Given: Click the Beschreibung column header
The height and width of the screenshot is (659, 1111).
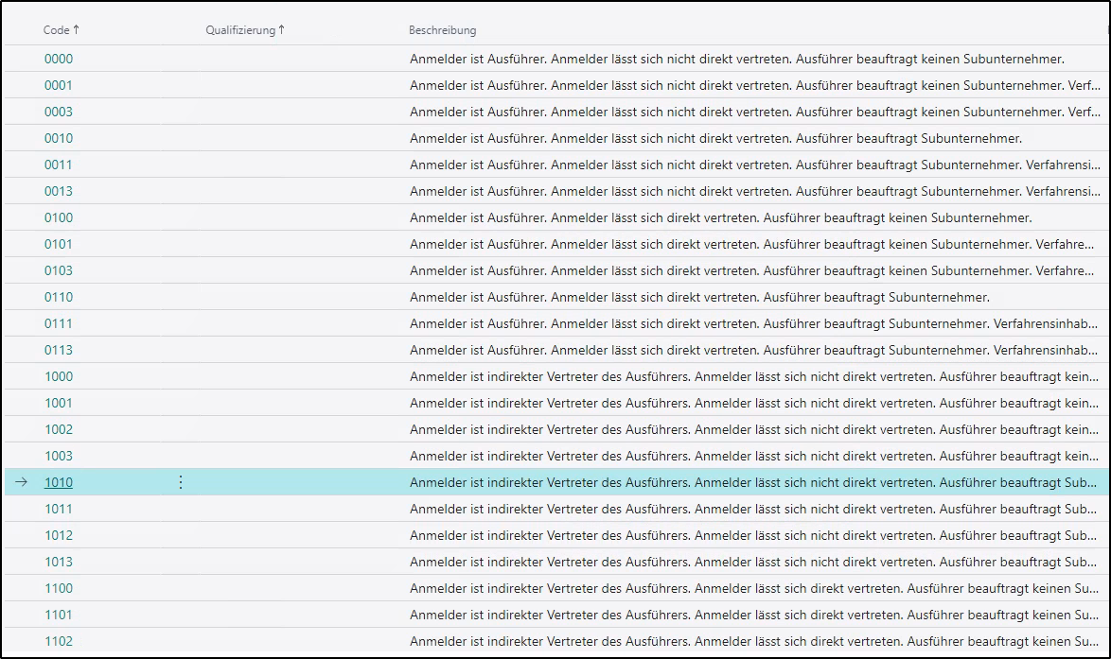Looking at the screenshot, I should coord(442,31).
